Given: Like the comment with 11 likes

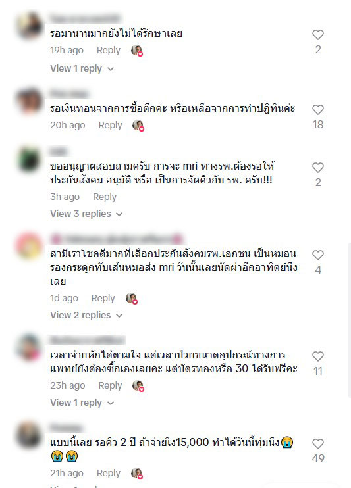Looking at the screenshot, I should pyautogui.click(x=318, y=356).
